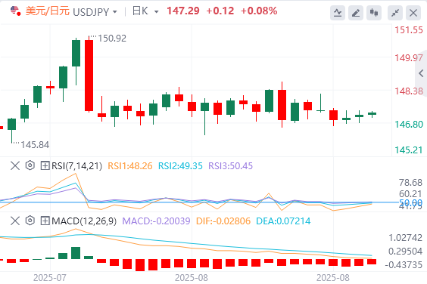Click the 0.29504 MACD axis label
The image size is (427, 284).
(x=406, y=251)
